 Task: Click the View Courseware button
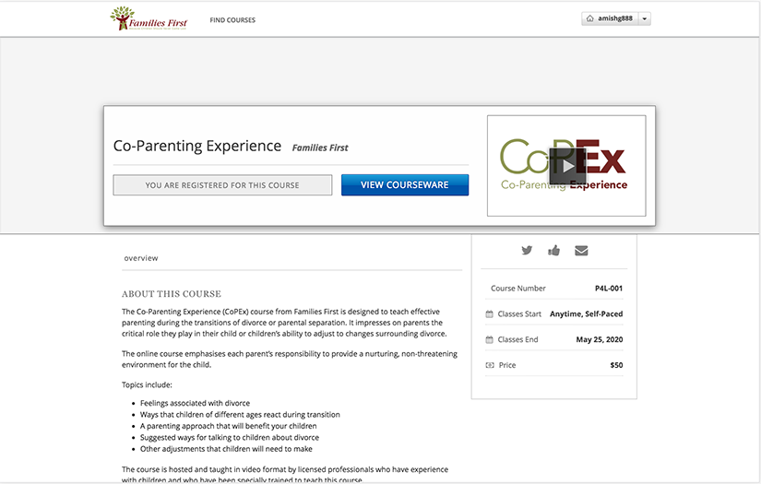[405, 184]
